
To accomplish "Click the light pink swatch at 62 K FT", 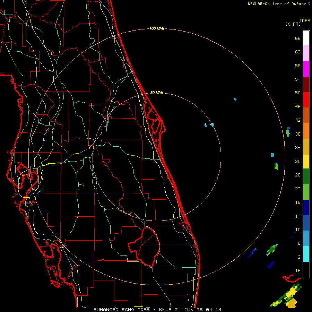I will point(306,53).
